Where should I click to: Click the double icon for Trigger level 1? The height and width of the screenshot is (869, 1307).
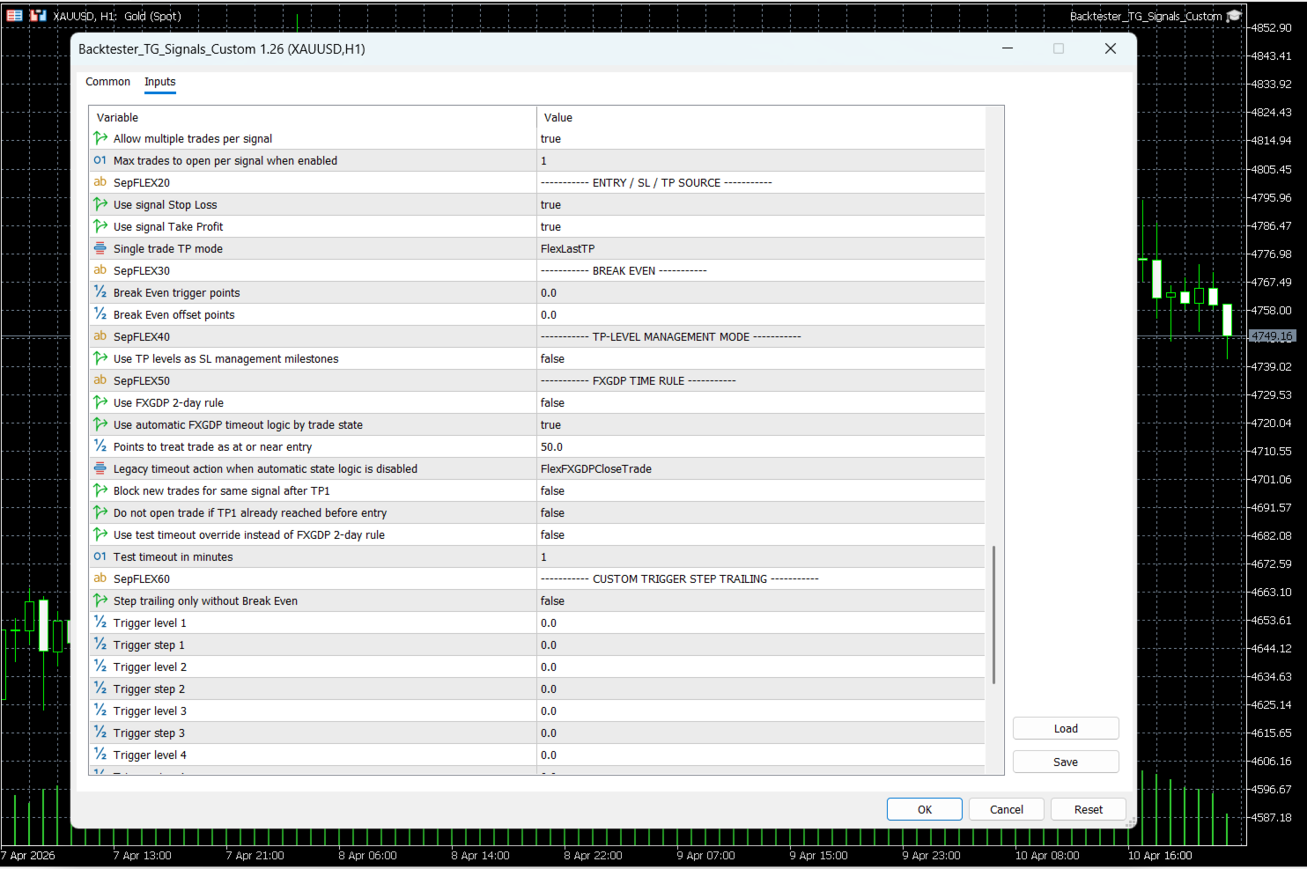100,622
